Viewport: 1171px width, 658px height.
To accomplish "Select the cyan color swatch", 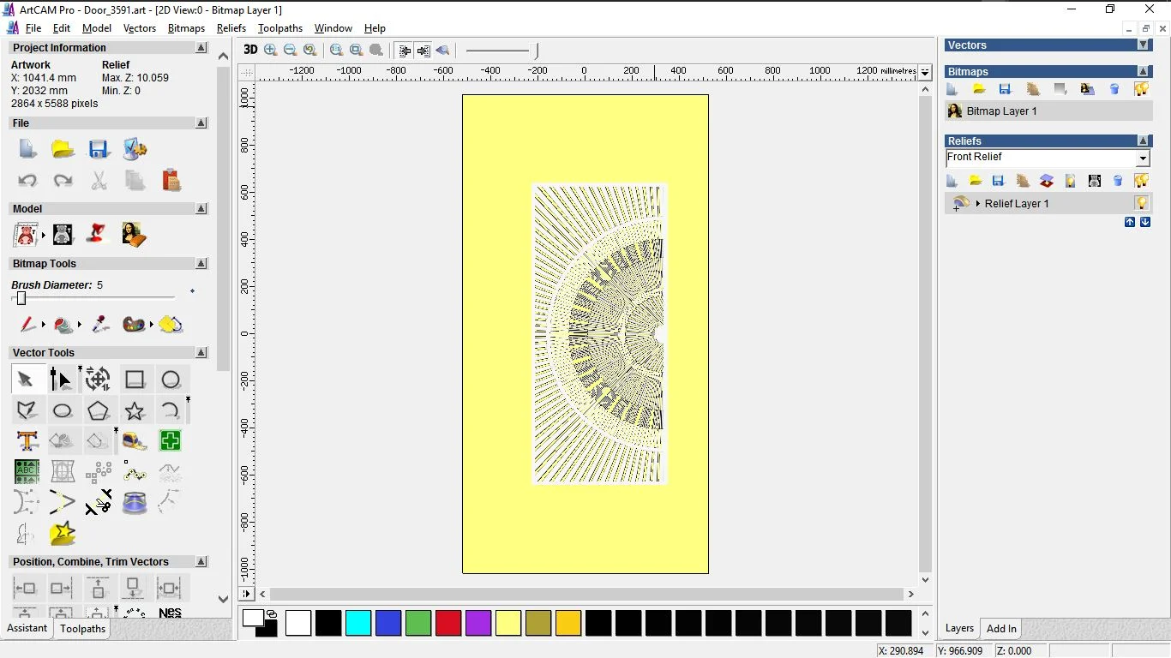I will [358, 623].
